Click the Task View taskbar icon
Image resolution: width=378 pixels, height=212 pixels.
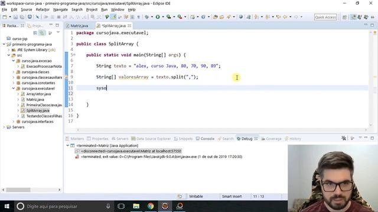pos(121,206)
